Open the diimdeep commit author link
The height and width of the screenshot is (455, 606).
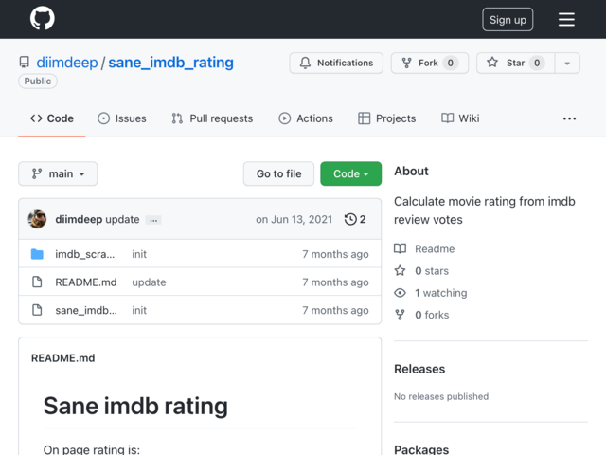79,219
